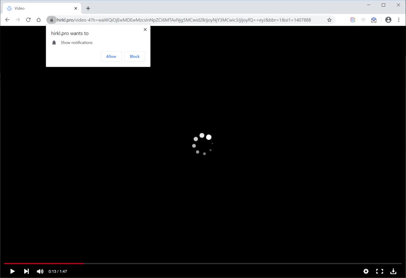Click the loading spinner in the video
The image size is (406, 278).
[203, 144]
